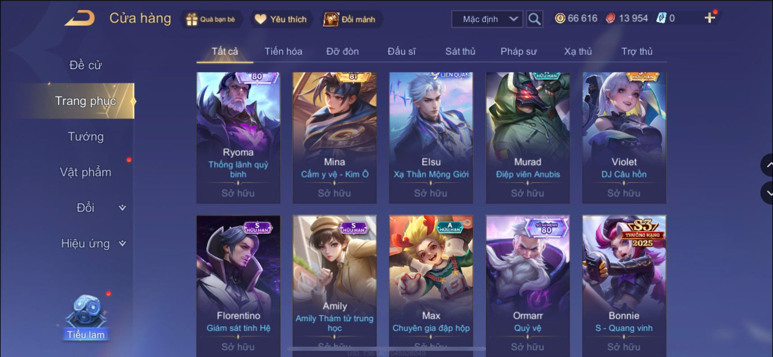
Task: Click the red ruby currency icon
Action: click(610, 18)
